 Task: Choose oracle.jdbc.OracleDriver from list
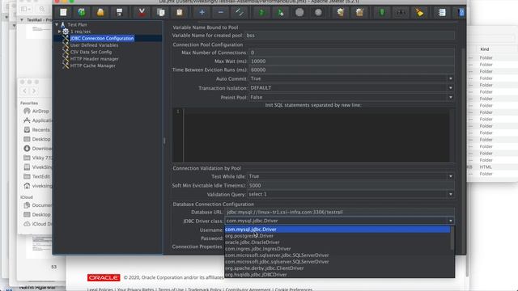[x=338, y=242]
